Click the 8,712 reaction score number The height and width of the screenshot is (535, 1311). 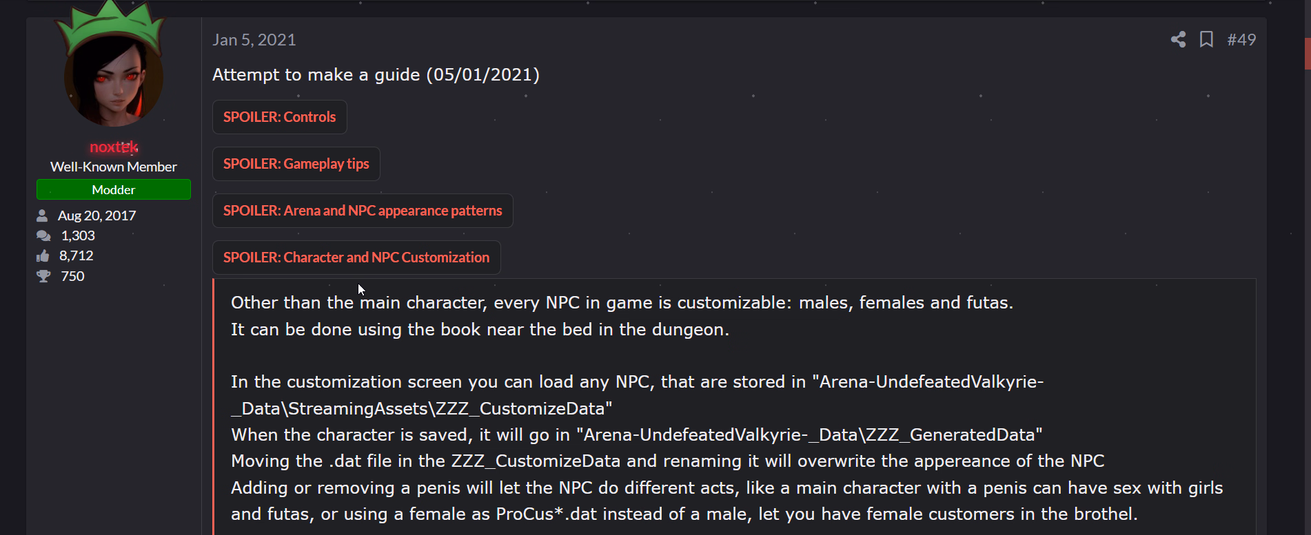[76, 256]
